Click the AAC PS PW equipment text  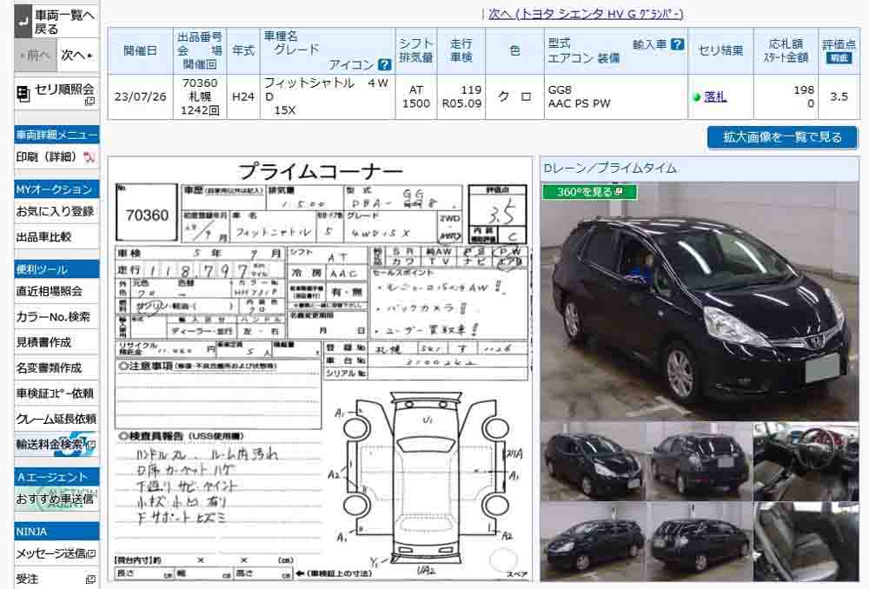[x=579, y=103]
